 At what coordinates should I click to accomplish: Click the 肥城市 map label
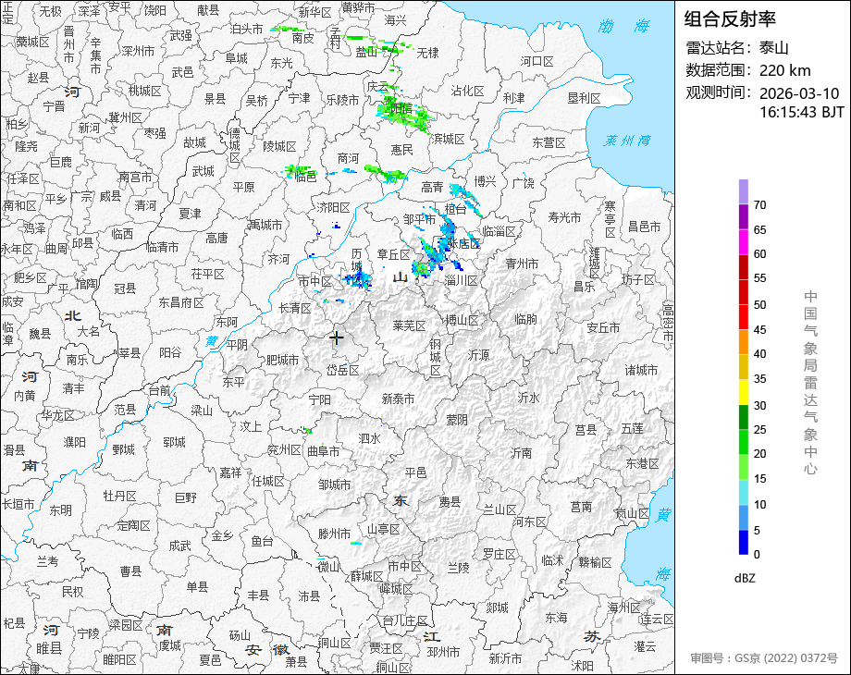point(282,360)
